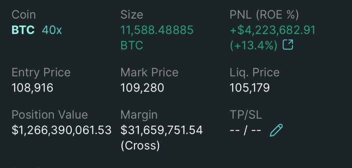Click the PNL value +$4,223,682.91
Image resolution: width=352 pixels, height=168 pixels.
272,30
